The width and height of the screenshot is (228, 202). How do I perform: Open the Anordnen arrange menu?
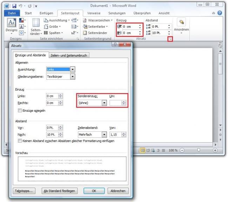[181, 26]
